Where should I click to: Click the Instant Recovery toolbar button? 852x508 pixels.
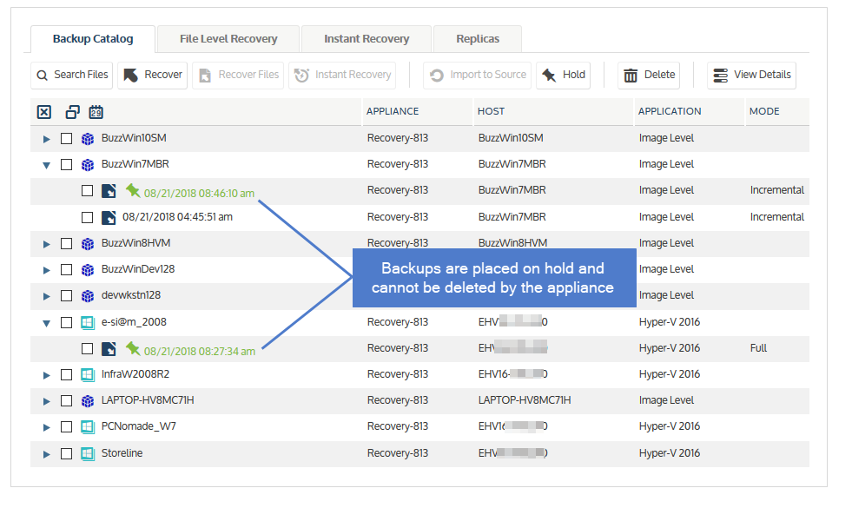(342, 75)
